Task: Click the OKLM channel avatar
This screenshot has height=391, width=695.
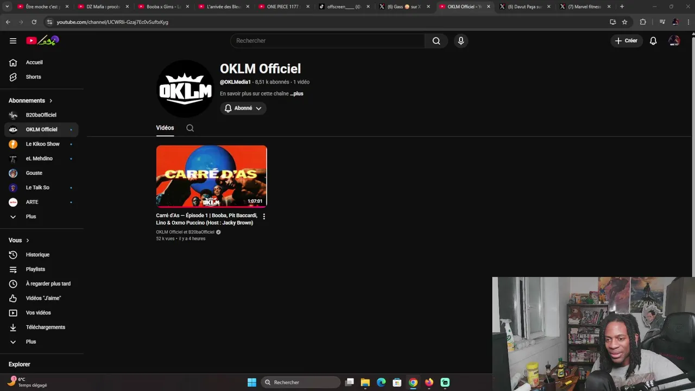Action: (x=185, y=89)
